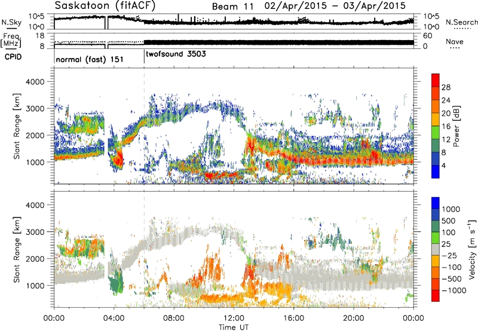Viewport: 478px width, 331px height.
Task: Select the 'normal (fast) 151' CPID entry
Action: click(90, 59)
